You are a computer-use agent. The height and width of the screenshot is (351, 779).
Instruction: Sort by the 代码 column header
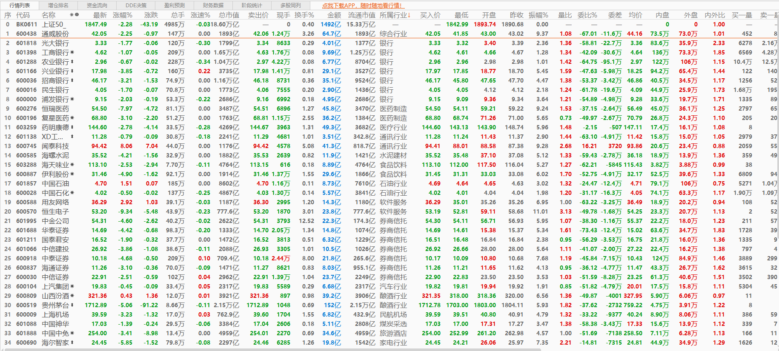(x=23, y=15)
